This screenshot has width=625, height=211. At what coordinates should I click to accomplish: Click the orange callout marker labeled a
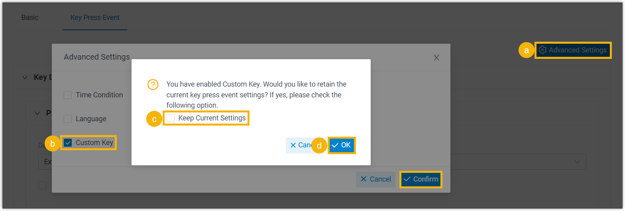[527, 50]
